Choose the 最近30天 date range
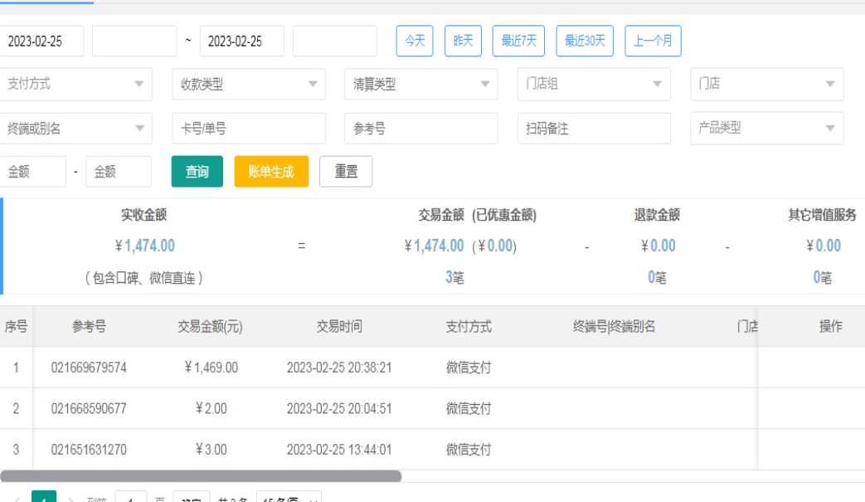Screen dimensions: 865x502 tap(585, 41)
